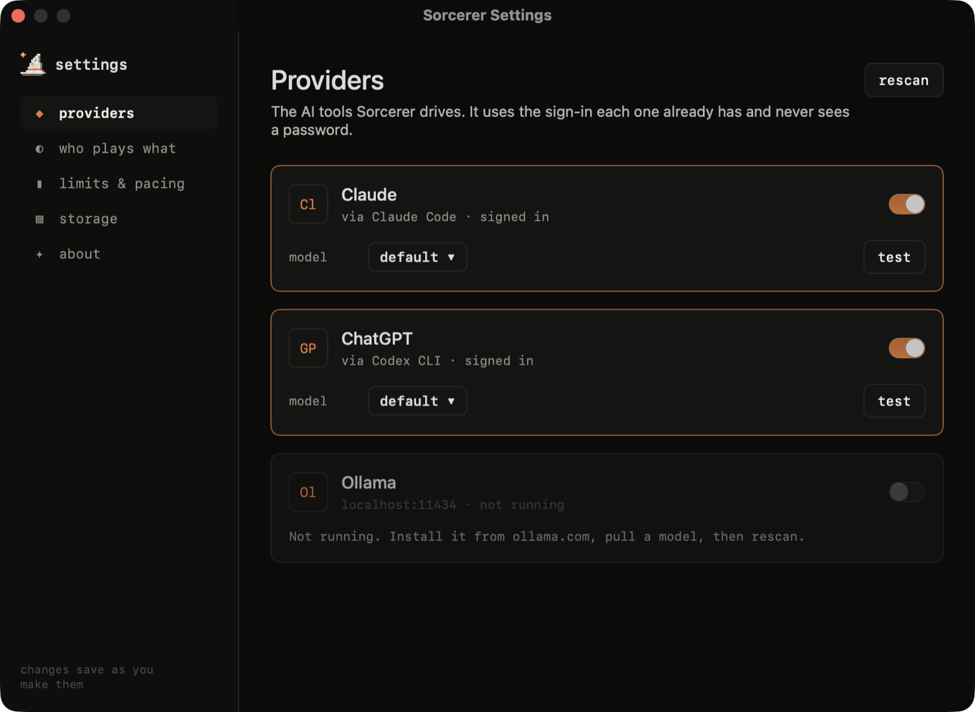Click the Ollama provider name
The width and height of the screenshot is (975, 712).
[x=369, y=483]
